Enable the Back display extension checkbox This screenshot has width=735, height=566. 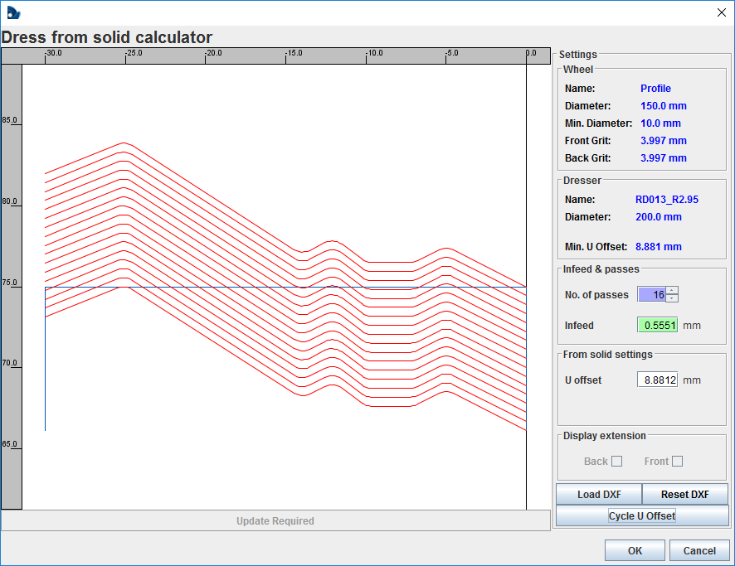coord(616,462)
